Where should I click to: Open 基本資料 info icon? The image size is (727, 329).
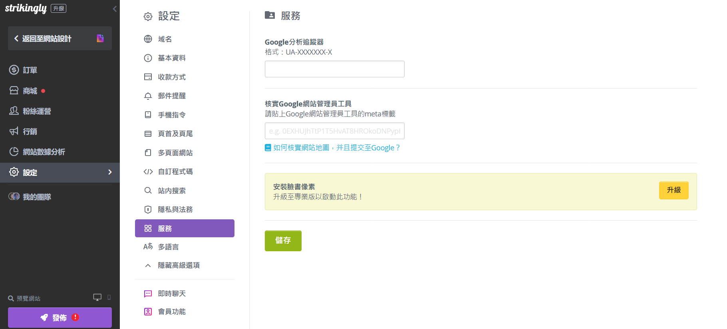click(148, 58)
